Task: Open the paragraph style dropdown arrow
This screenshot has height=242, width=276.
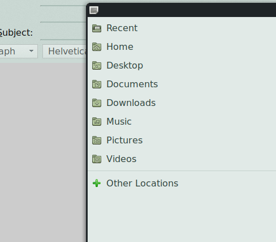Action: [32, 51]
